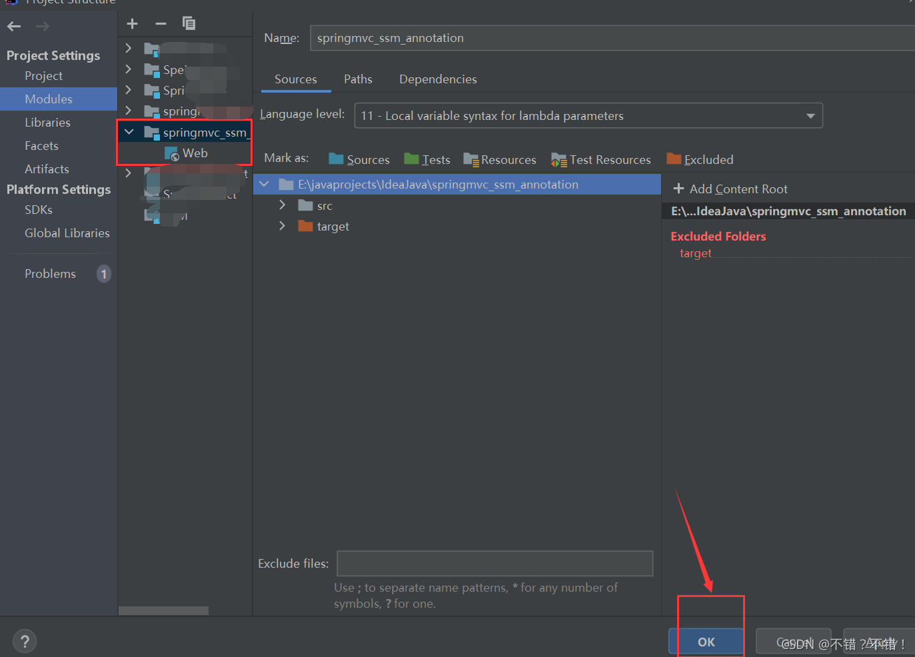
Task: Expand the Spe module node
Action: pyautogui.click(x=129, y=69)
